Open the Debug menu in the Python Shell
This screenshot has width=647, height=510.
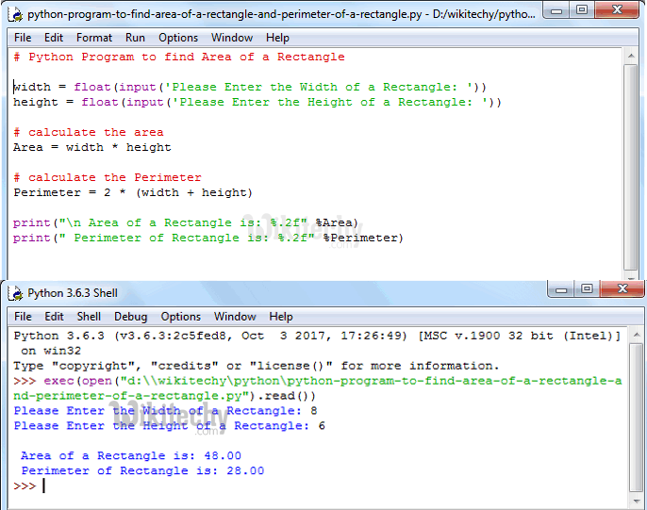[131, 317]
